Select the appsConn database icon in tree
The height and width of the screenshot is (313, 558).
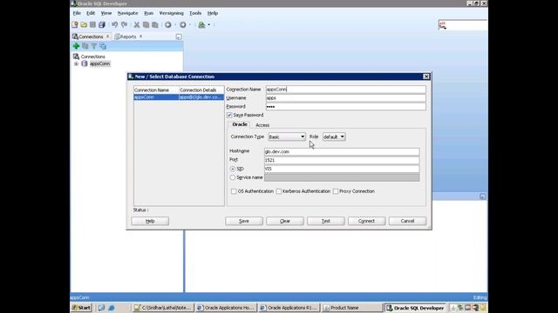[x=85, y=63]
